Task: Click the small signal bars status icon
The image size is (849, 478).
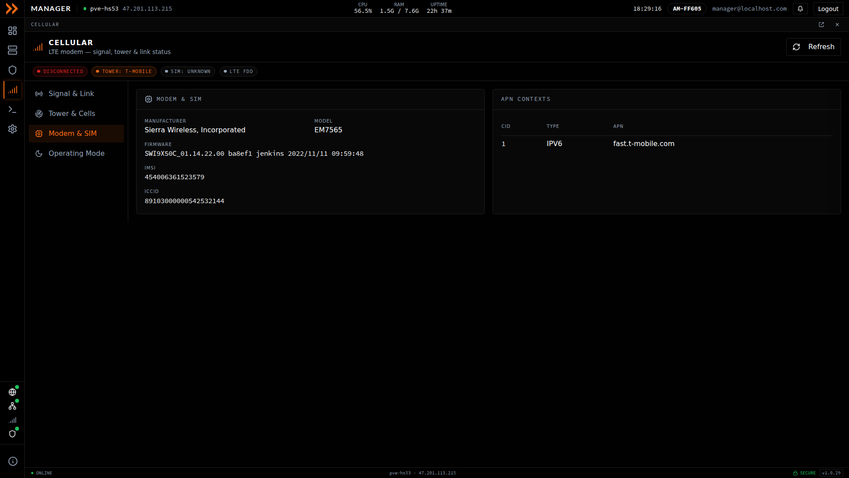Action: pyautogui.click(x=12, y=420)
